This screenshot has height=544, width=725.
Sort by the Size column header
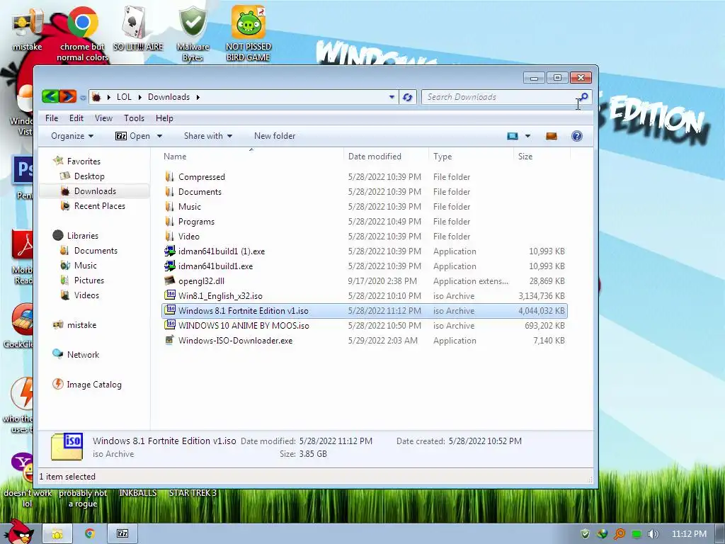tap(542, 157)
